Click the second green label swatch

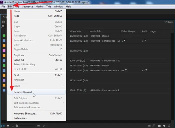point(4,65)
